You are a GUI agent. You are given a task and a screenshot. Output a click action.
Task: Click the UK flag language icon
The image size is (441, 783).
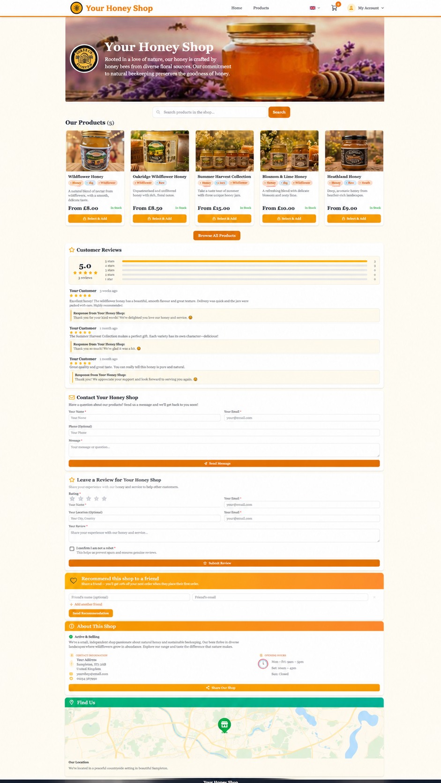[x=313, y=8]
